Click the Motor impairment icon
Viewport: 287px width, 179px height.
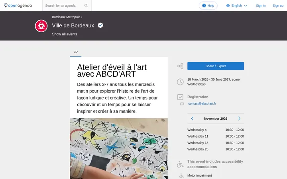click(x=181, y=176)
